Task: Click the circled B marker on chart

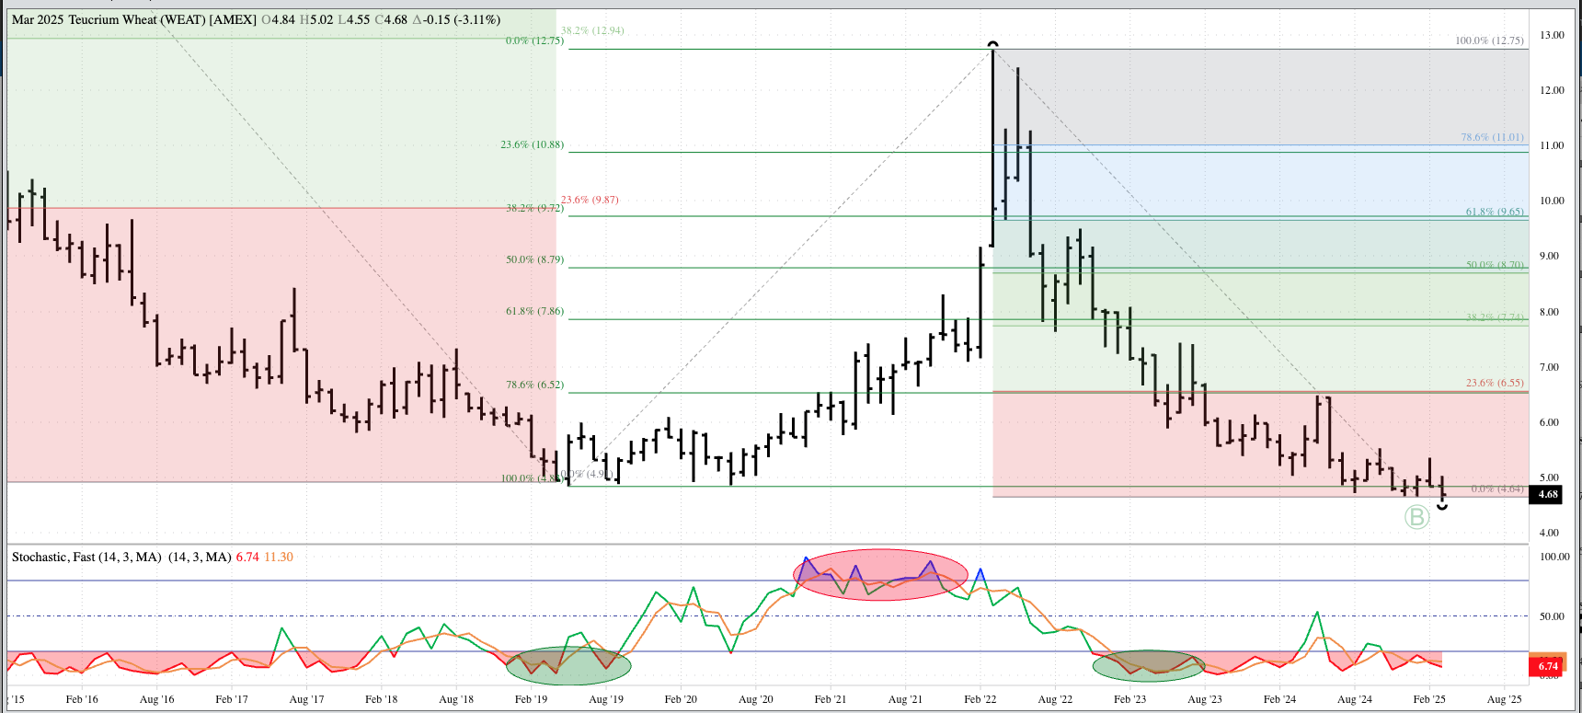Action: 1416,518
